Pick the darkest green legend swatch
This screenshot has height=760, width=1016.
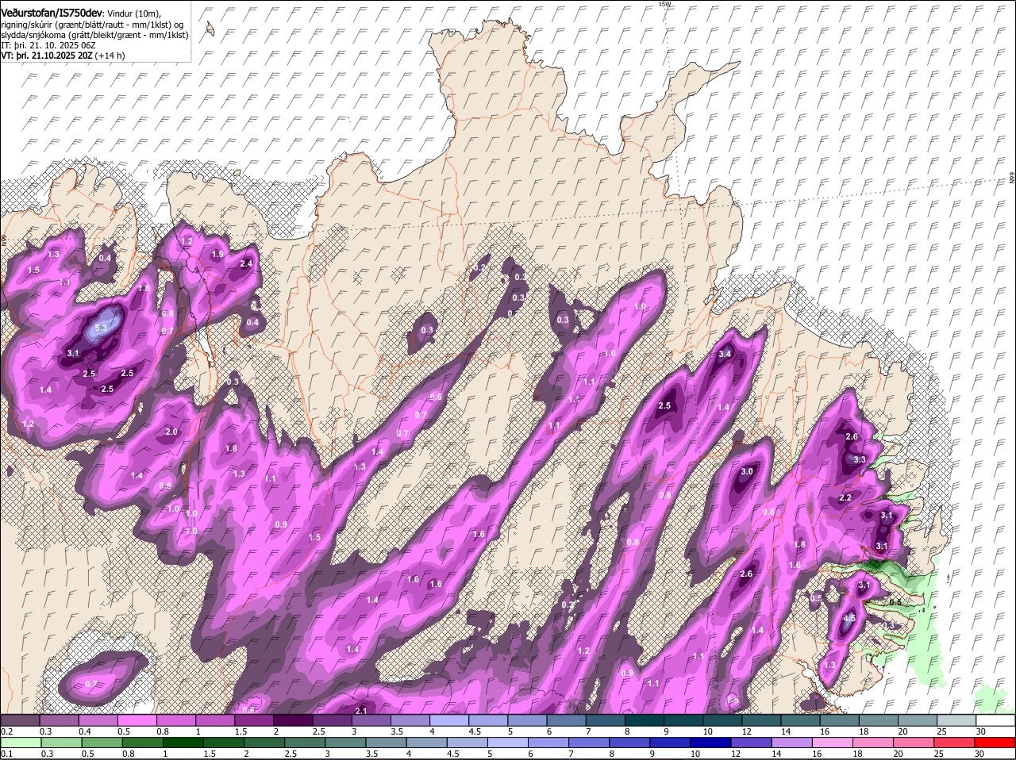[x=183, y=743]
